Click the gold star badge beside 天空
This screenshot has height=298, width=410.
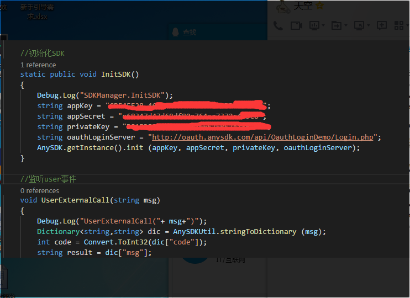320,6
